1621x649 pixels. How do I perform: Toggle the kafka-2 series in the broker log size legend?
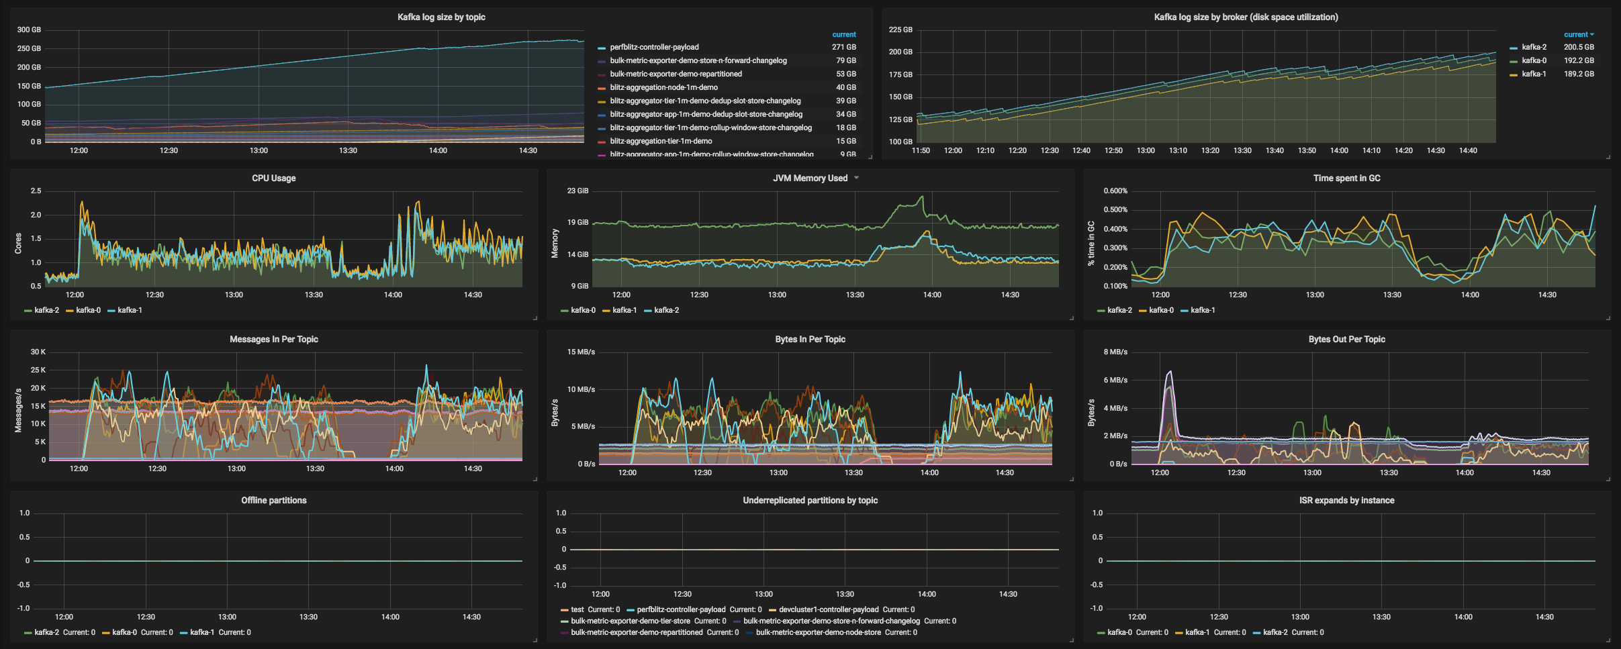tap(1534, 47)
